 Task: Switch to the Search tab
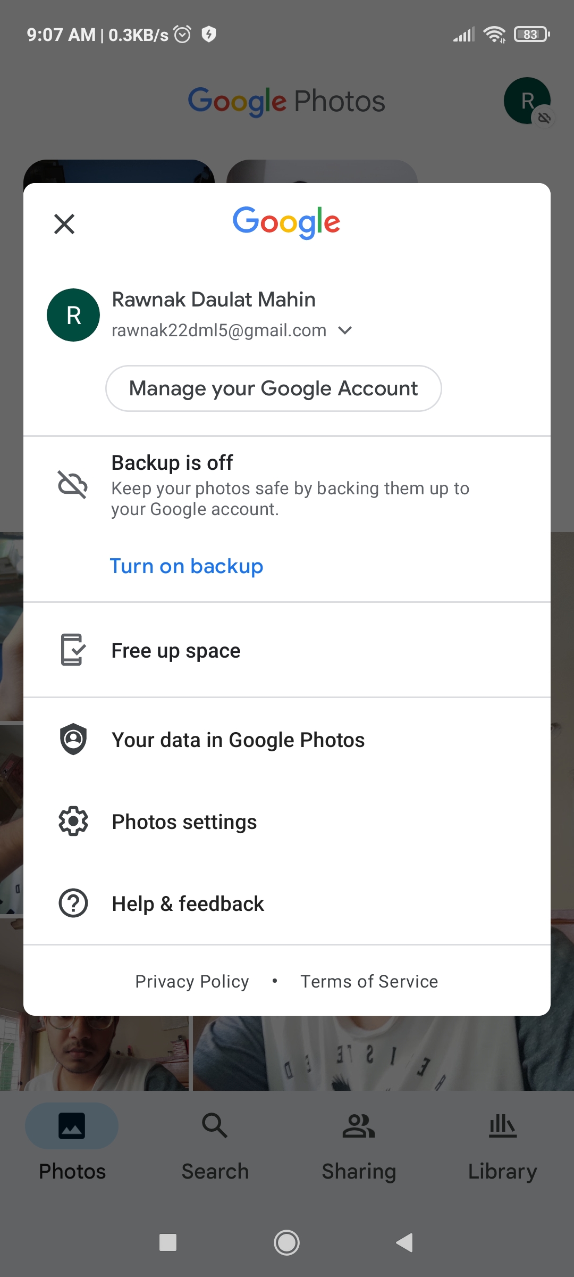[215, 1144]
